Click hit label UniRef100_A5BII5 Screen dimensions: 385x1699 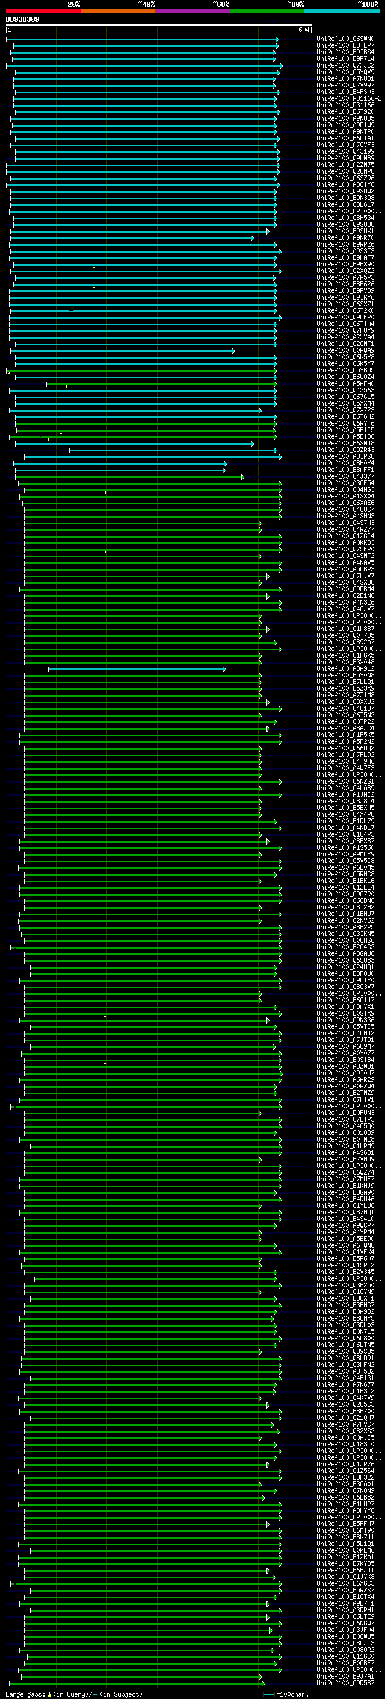tap(345, 430)
